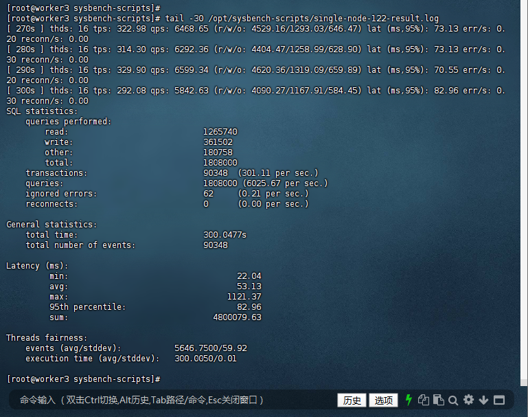The image size is (528, 417).
Task: Click the "Threads fairness:" heading
Action: [x=47, y=338]
